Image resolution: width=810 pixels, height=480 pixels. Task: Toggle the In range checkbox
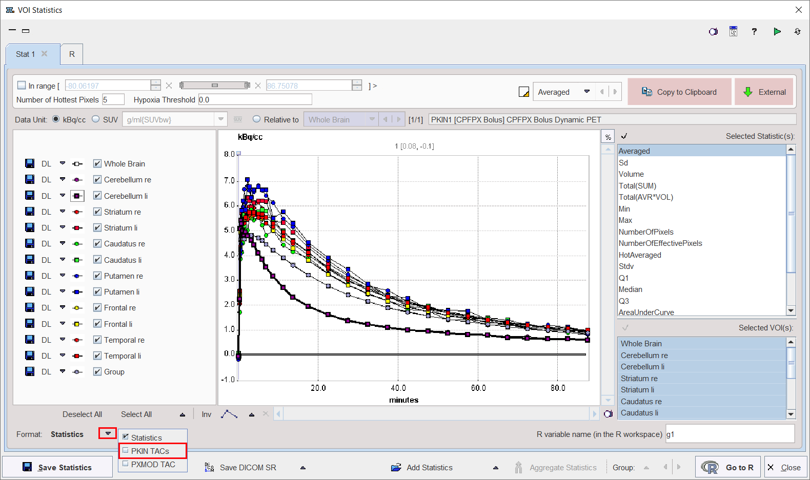22,86
